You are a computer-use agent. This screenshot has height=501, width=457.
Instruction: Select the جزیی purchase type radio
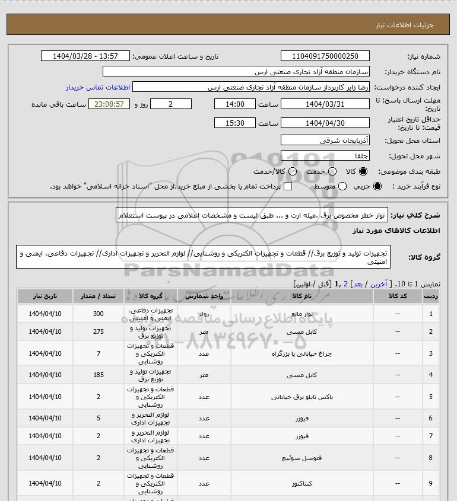pos(377,186)
